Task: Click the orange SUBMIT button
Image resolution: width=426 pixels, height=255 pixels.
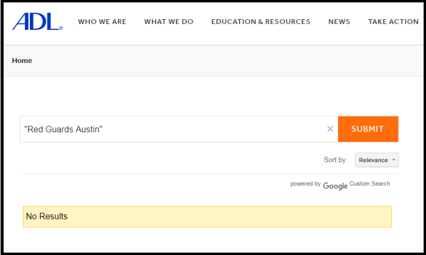Action: [x=368, y=129]
